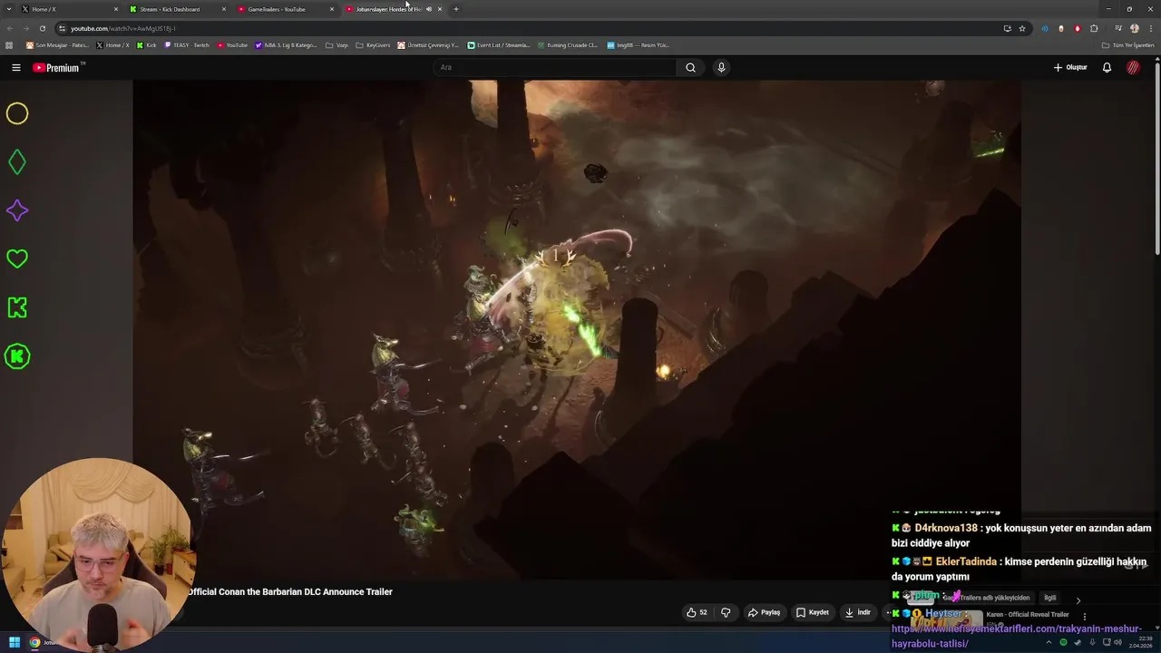The image size is (1161, 653).
Task: Close the Stream - Kick Dashboard tab
Action: click(224, 9)
